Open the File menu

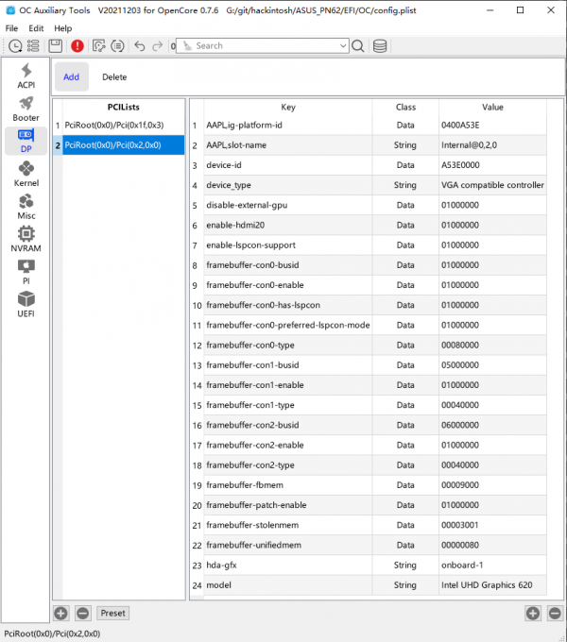coord(11,28)
